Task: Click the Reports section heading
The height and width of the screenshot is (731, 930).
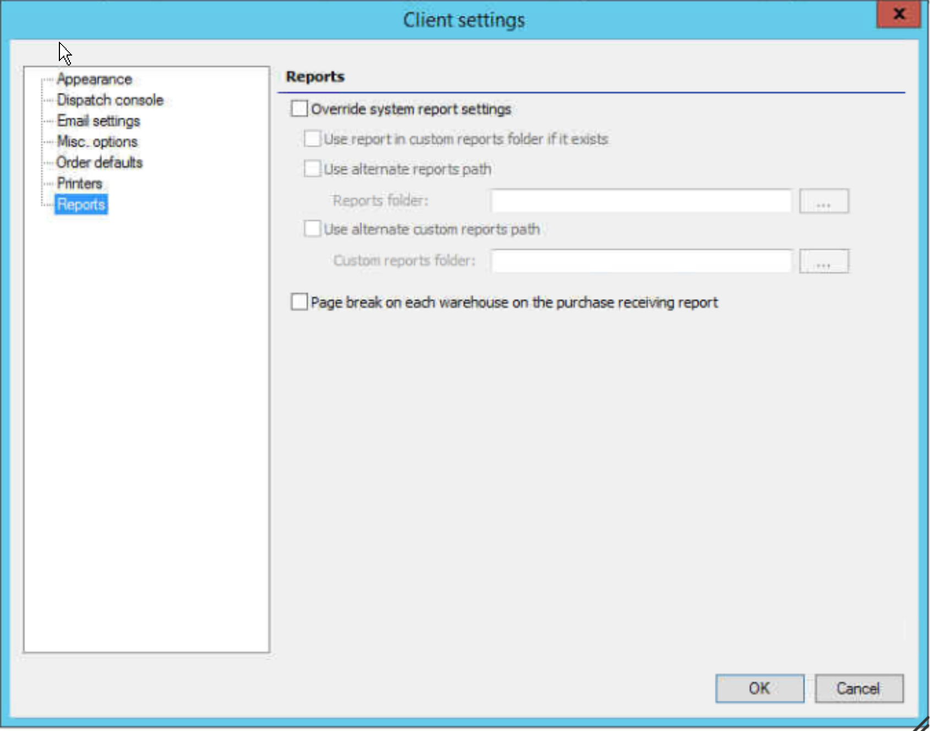Action: pos(315,77)
